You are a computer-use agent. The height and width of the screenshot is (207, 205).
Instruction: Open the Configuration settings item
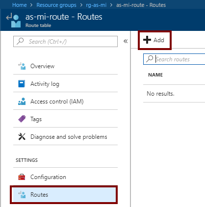coord(65,177)
